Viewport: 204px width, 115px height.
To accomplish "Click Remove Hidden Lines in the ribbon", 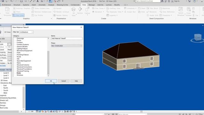I will [x=41, y=12].
